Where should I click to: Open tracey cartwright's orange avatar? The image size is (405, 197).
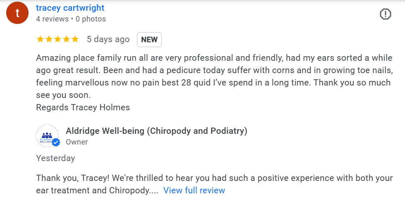[17, 13]
